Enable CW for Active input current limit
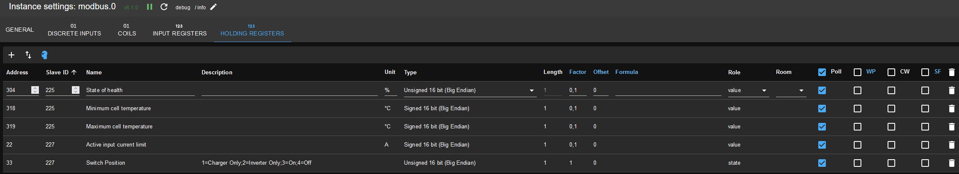The width and height of the screenshot is (959, 174). click(x=891, y=145)
